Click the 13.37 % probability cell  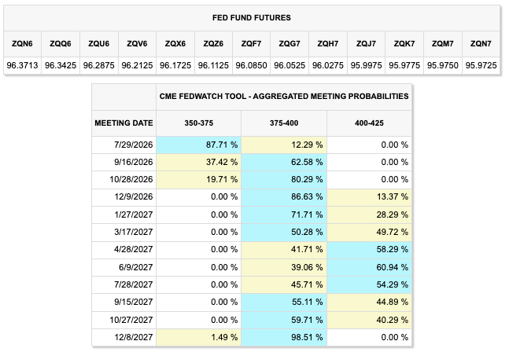[x=369, y=197]
